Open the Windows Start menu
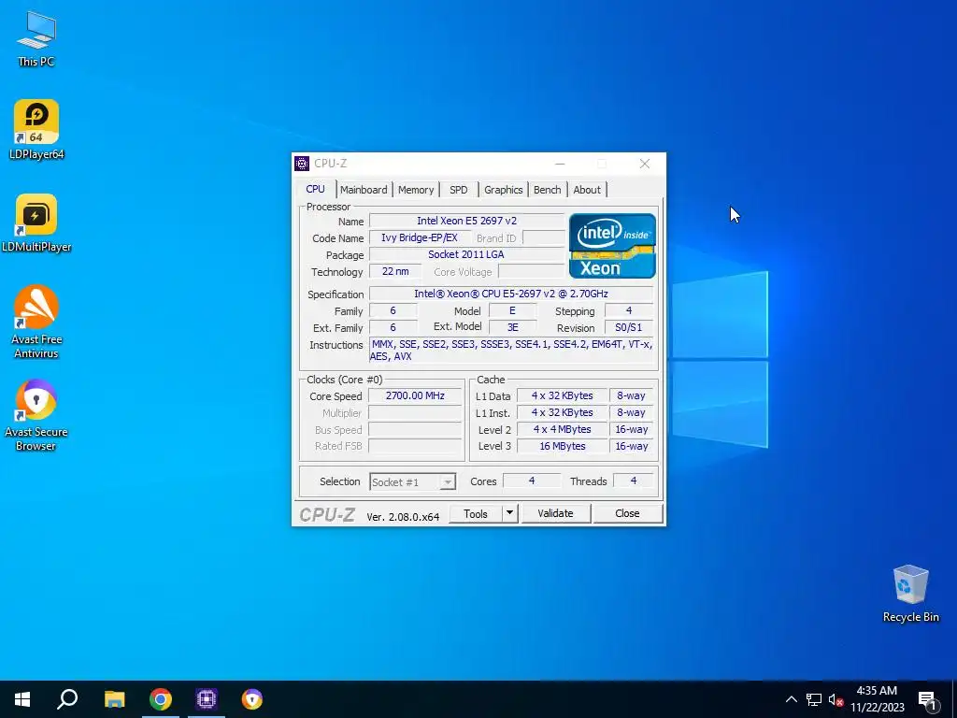Viewport: 957px width, 718px height. click(22, 699)
